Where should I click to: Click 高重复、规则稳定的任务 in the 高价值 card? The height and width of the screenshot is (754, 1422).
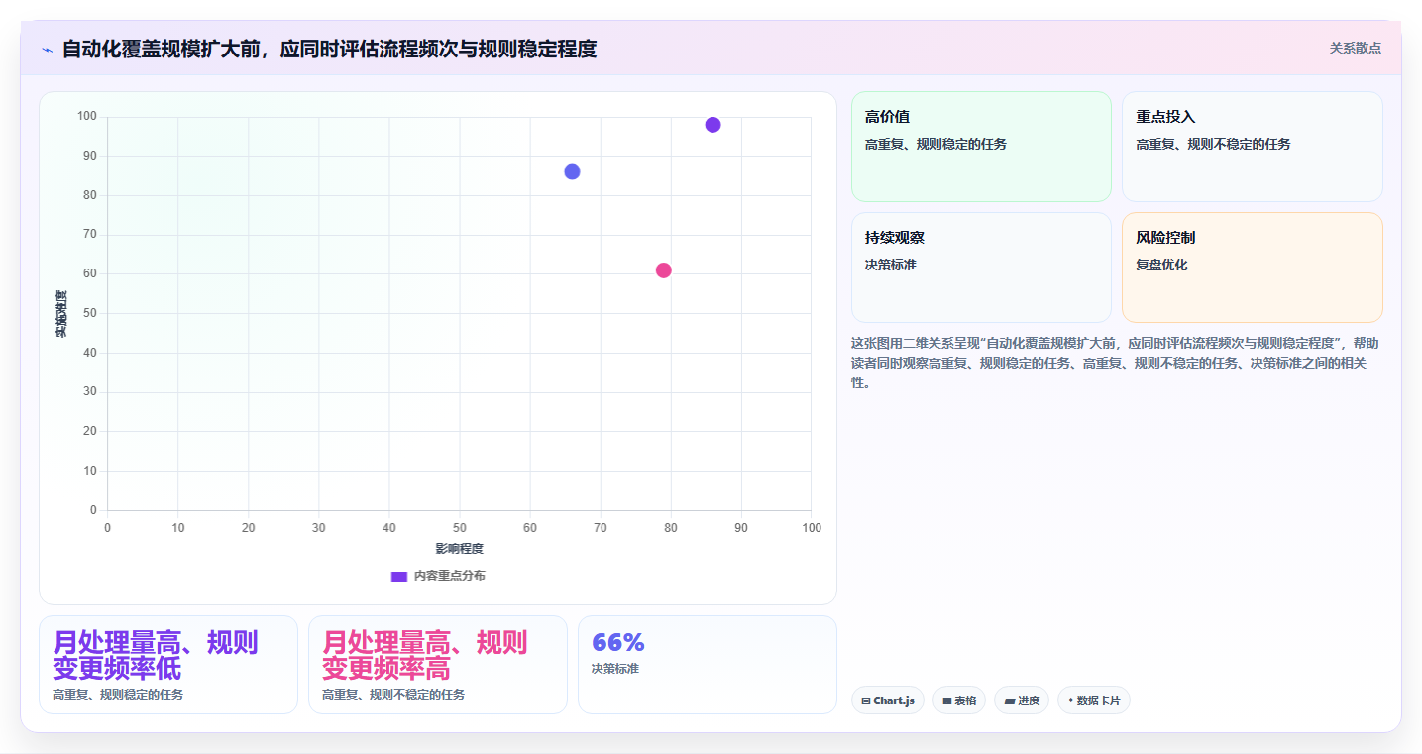click(x=935, y=144)
